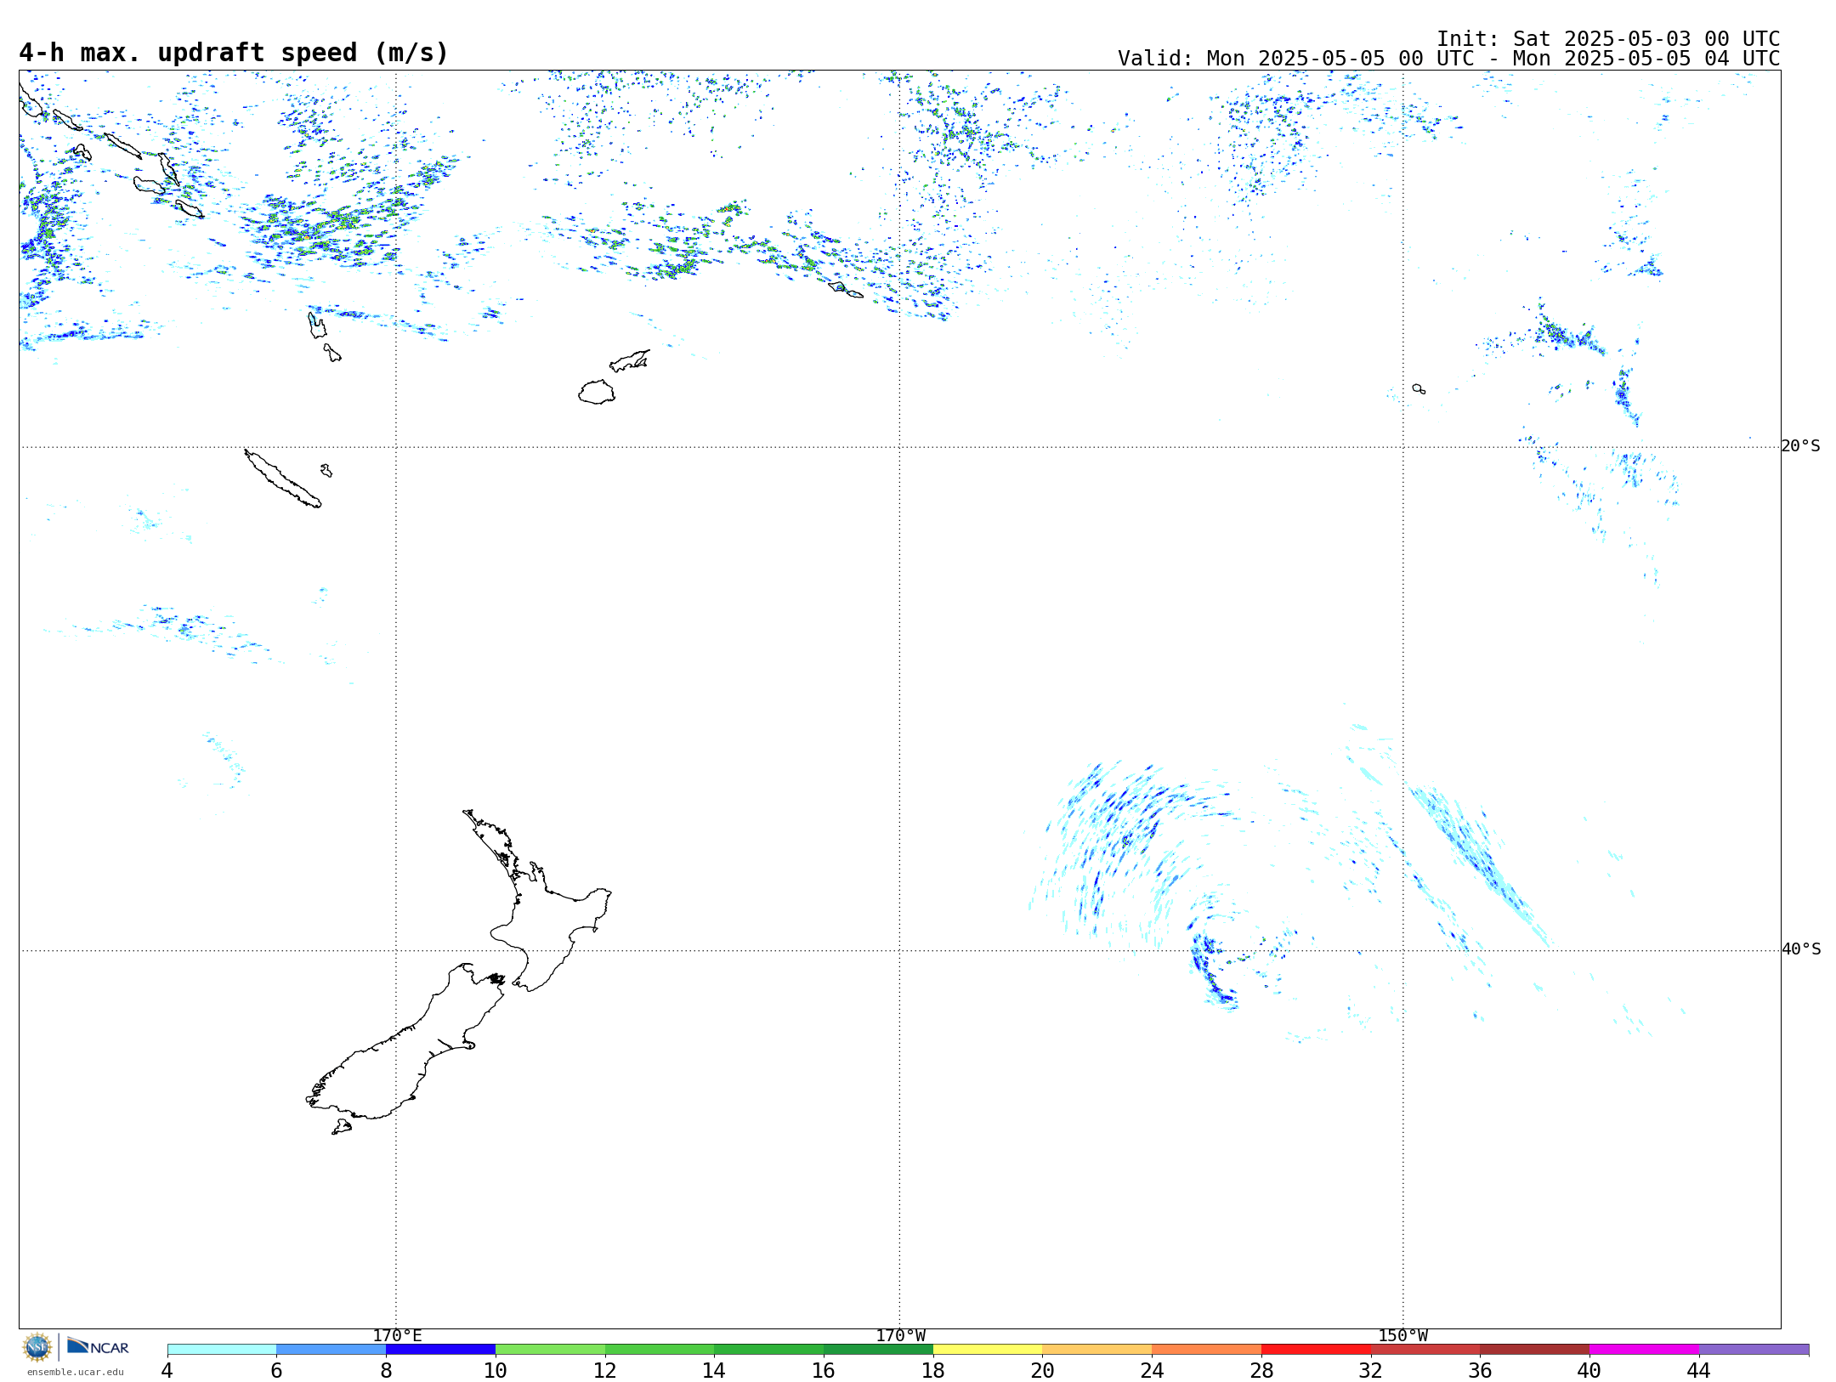Click the NCAR logo
Viewport: 1836px width, 1382px height.
click(98, 1346)
